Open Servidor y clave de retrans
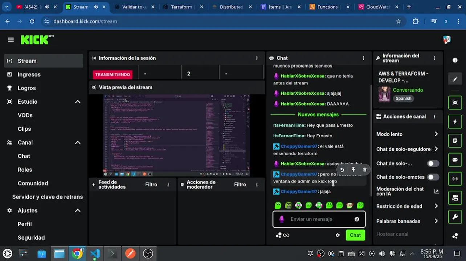Image resolution: width=466 pixels, height=261 pixels. pos(48,197)
